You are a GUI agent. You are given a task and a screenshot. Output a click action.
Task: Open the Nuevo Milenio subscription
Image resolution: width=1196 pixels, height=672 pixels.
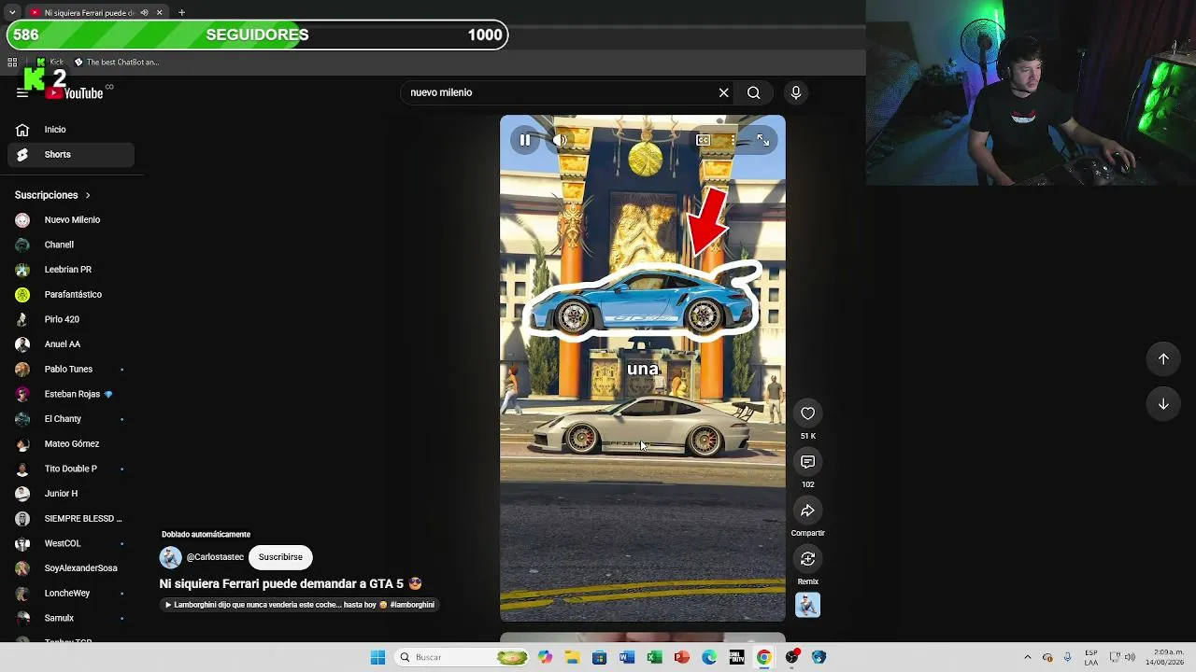coord(71,220)
